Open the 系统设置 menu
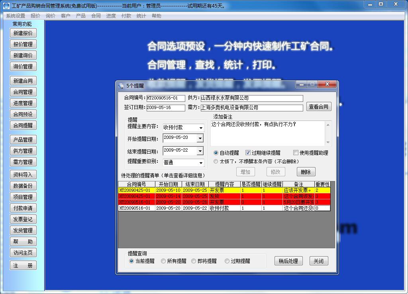This screenshot has width=408, height=294. point(16,16)
